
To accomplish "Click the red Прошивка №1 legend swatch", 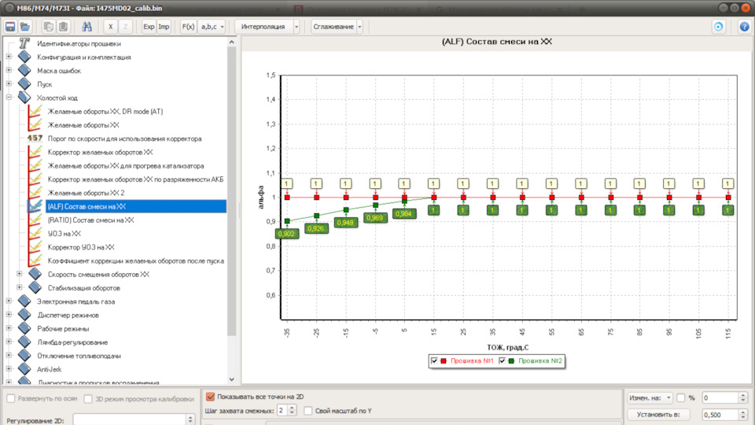I will tap(444, 360).
